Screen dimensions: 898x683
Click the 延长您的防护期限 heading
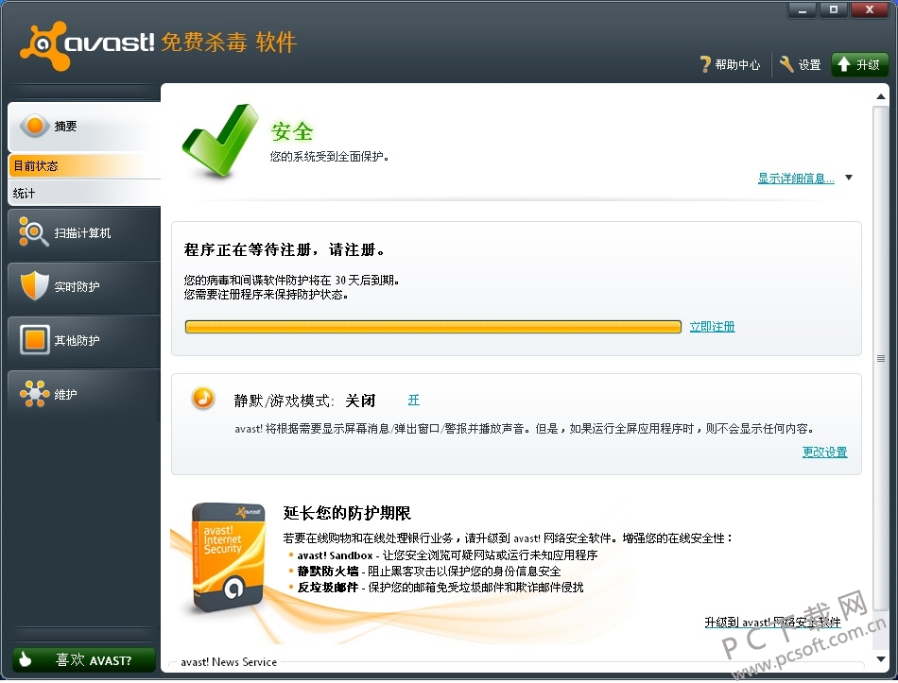point(347,512)
